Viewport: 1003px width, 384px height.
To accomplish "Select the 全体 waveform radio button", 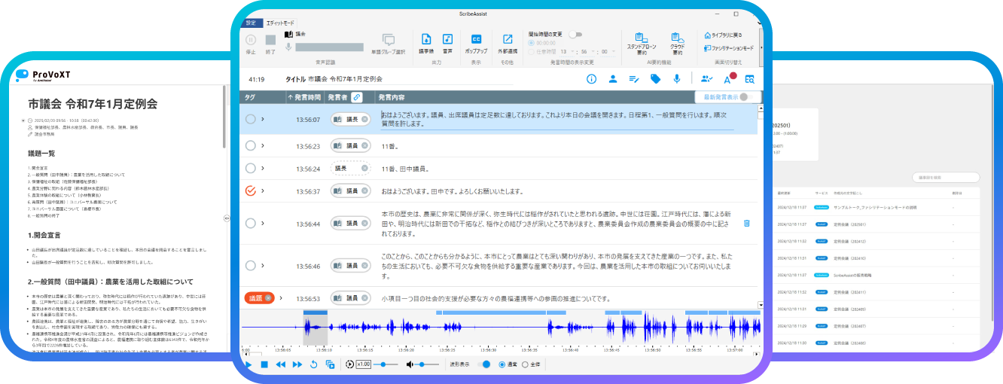I will tap(525, 364).
